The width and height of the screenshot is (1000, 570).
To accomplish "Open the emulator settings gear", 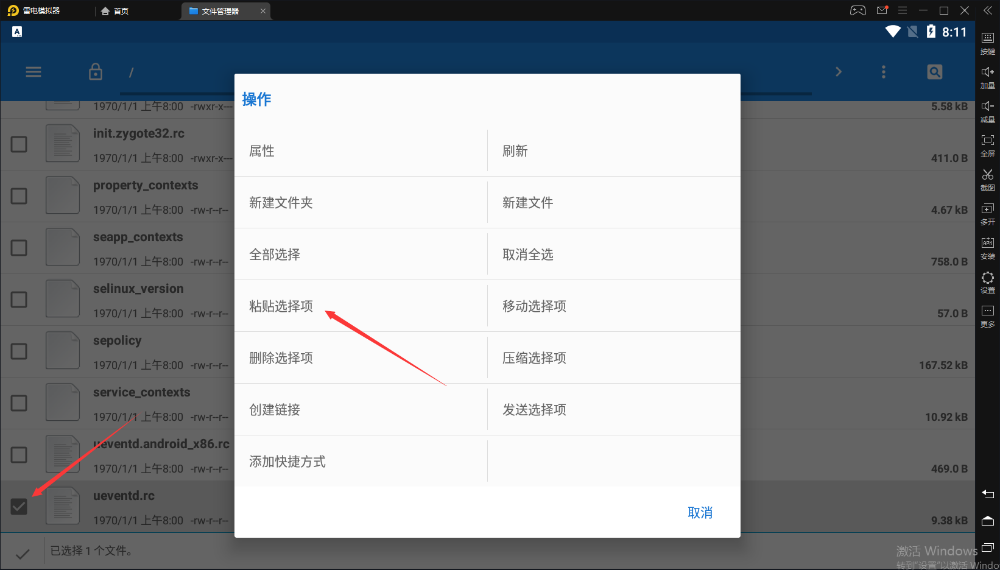I will pyautogui.click(x=987, y=281).
